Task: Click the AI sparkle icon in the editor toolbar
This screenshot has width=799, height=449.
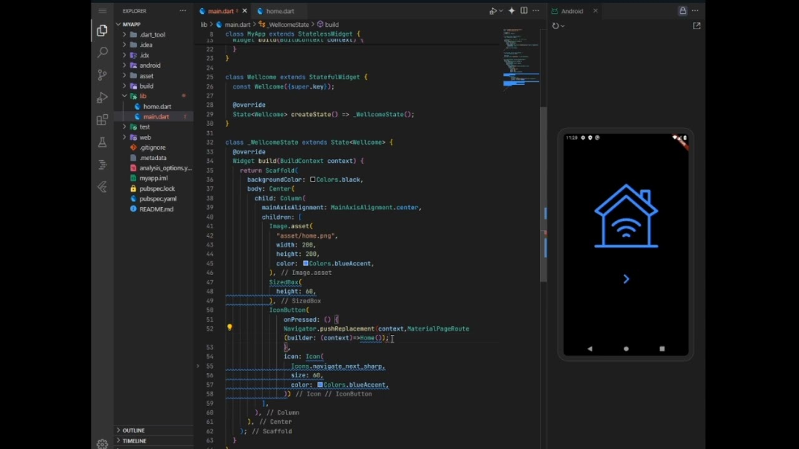Action: tap(512, 11)
